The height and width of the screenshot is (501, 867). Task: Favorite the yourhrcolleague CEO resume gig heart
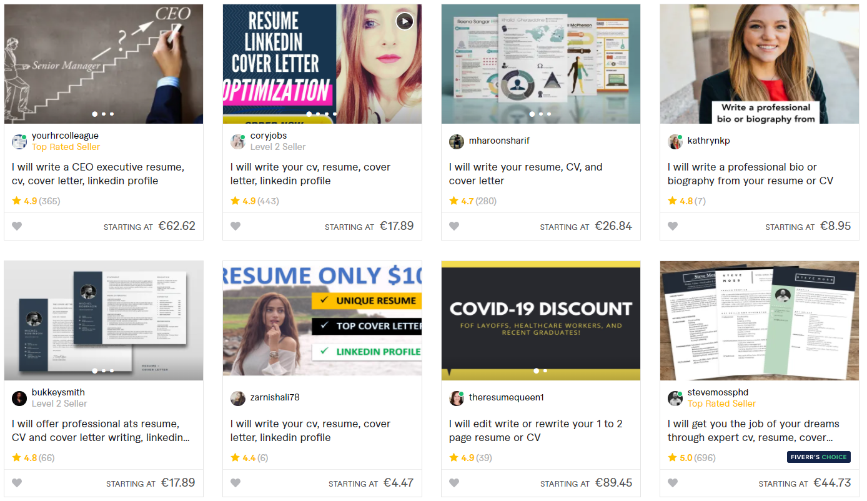(x=17, y=226)
